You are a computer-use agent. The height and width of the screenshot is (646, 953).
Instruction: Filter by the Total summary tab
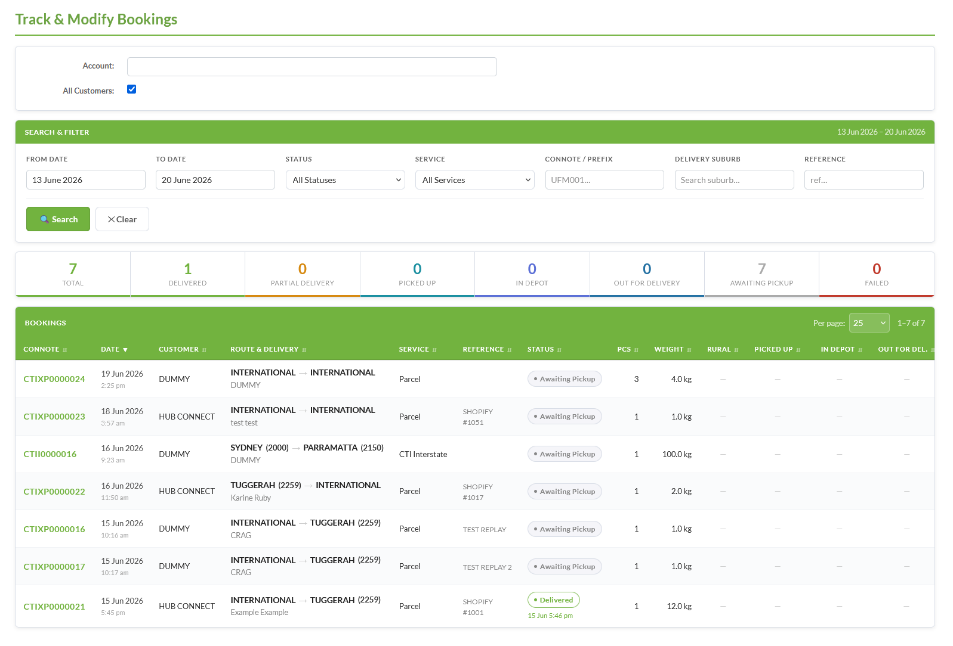pos(73,274)
